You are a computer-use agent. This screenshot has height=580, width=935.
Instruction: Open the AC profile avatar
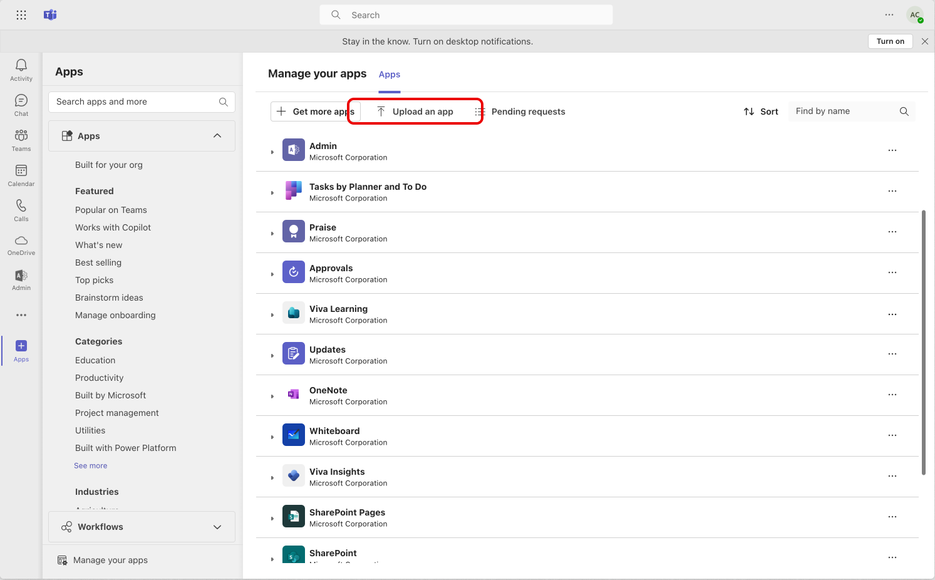point(915,15)
